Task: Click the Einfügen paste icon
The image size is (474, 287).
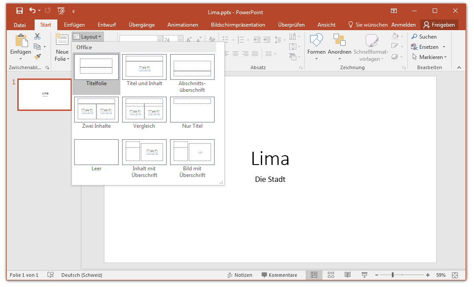Action: [x=21, y=41]
